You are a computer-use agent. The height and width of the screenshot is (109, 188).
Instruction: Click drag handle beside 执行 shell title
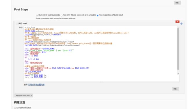coord(17,23)
